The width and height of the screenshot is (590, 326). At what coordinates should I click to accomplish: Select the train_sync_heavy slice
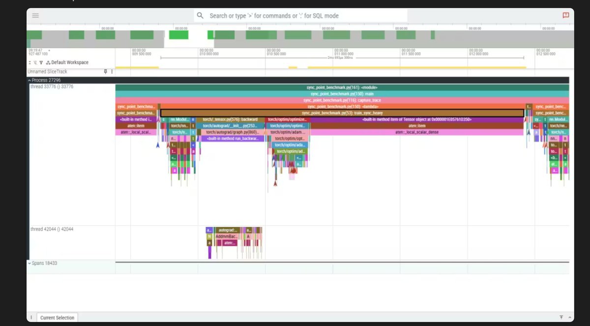click(342, 113)
